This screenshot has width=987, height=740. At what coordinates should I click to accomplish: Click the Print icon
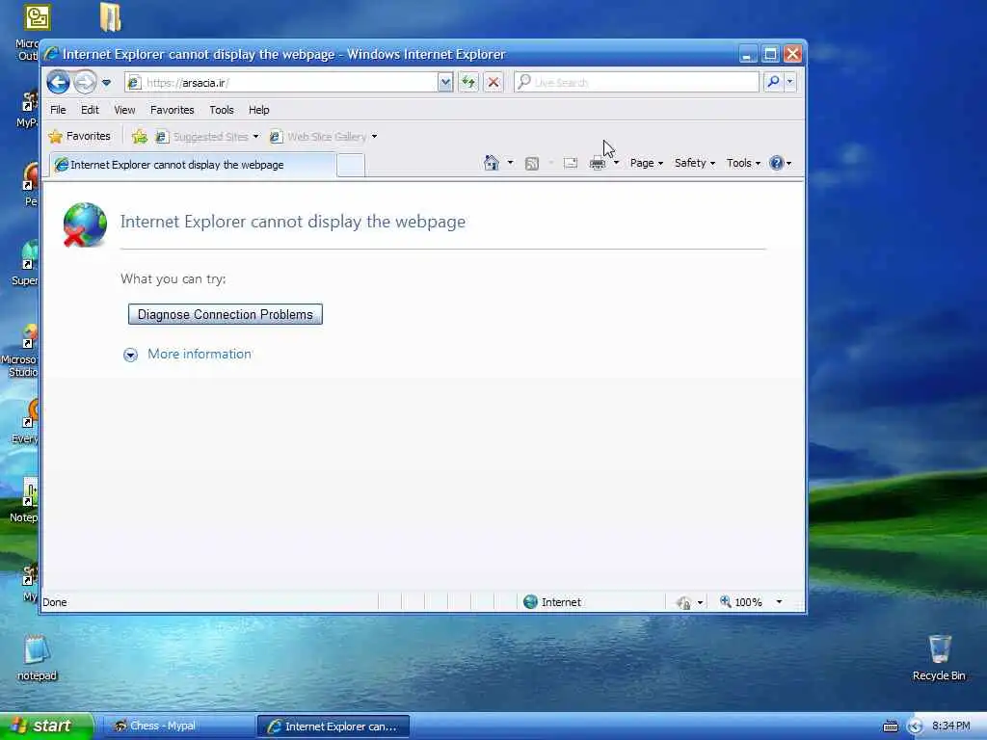coord(598,164)
